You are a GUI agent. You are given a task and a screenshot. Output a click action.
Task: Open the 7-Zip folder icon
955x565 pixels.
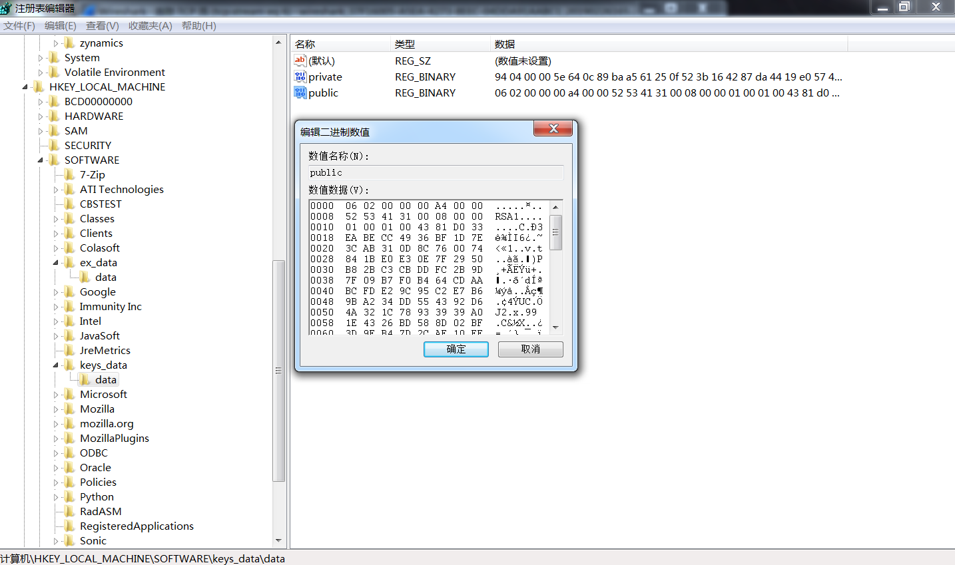pyautogui.click(x=70, y=174)
